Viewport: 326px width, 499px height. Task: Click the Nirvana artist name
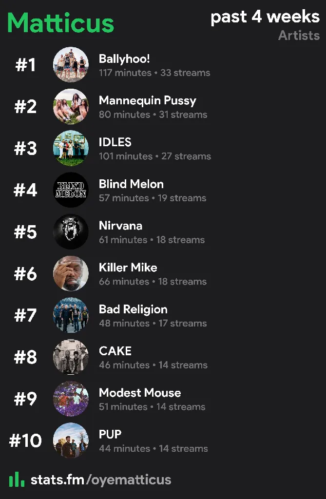pyautogui.click(x=120, y=226)
